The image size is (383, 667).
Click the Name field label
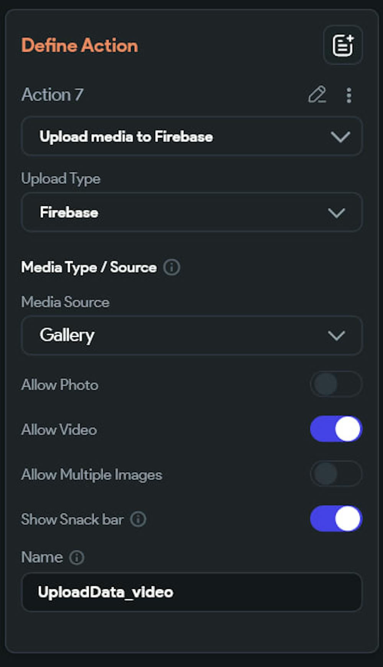click(x=42, y=557)
